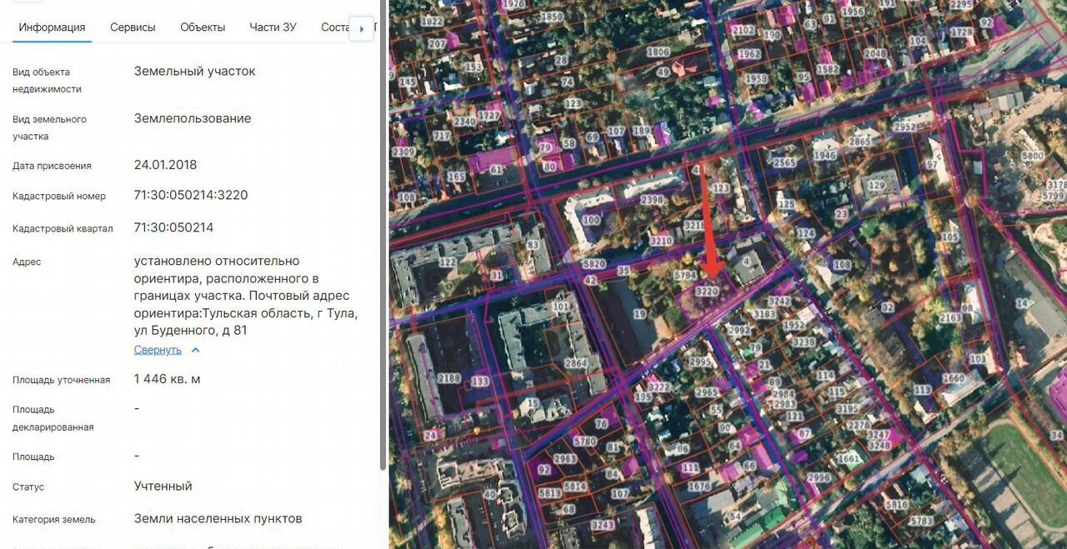Select parcel 2952 on the map
Image resolution: width=1067 pixels, height=549 pixels.
pos(904,127)
